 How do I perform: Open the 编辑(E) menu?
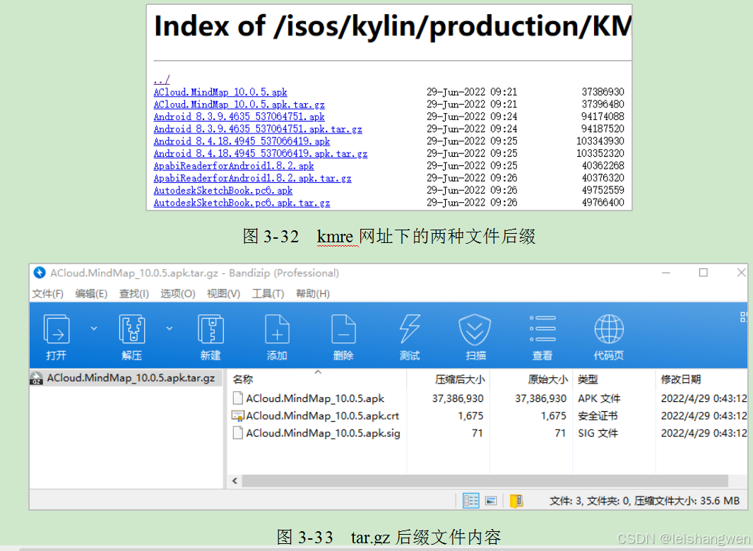pyautogui.click(x=91, y=294)
